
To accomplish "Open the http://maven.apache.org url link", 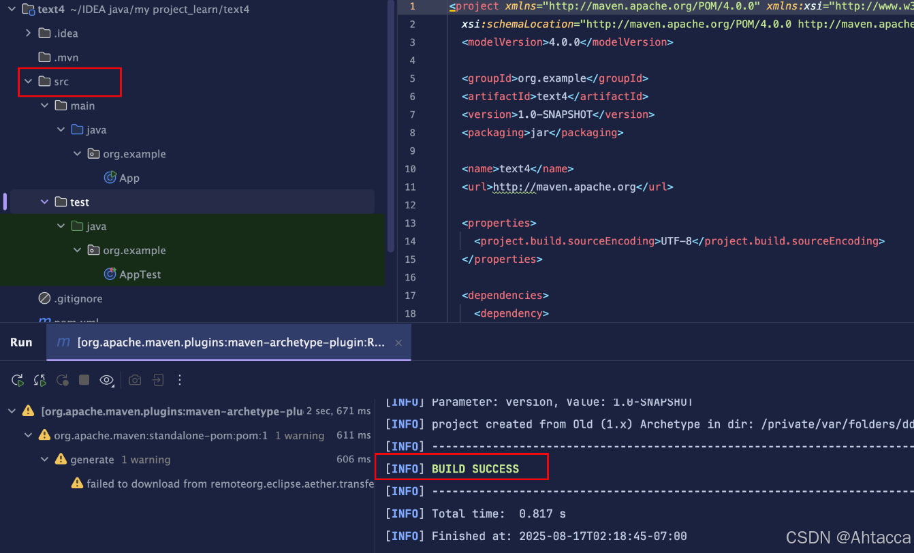I will (565, 187).
